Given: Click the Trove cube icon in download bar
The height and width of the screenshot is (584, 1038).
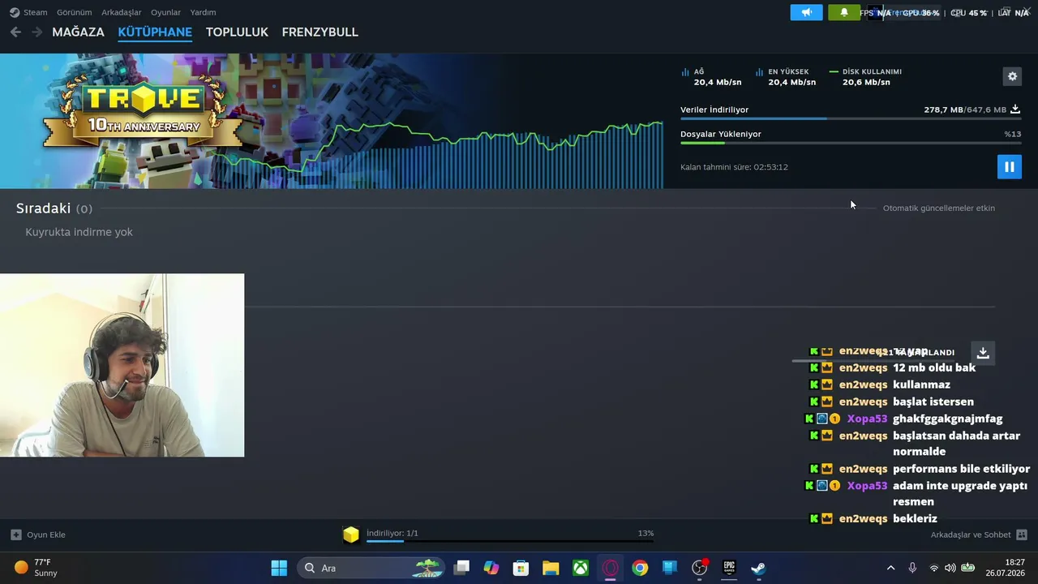Looking at the screenshot, I should coord(351,535).
